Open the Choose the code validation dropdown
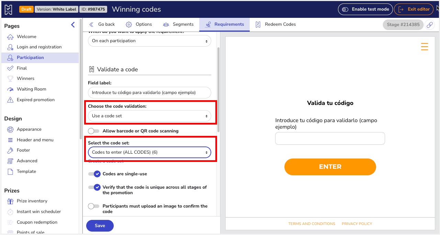 pos(149,116)
